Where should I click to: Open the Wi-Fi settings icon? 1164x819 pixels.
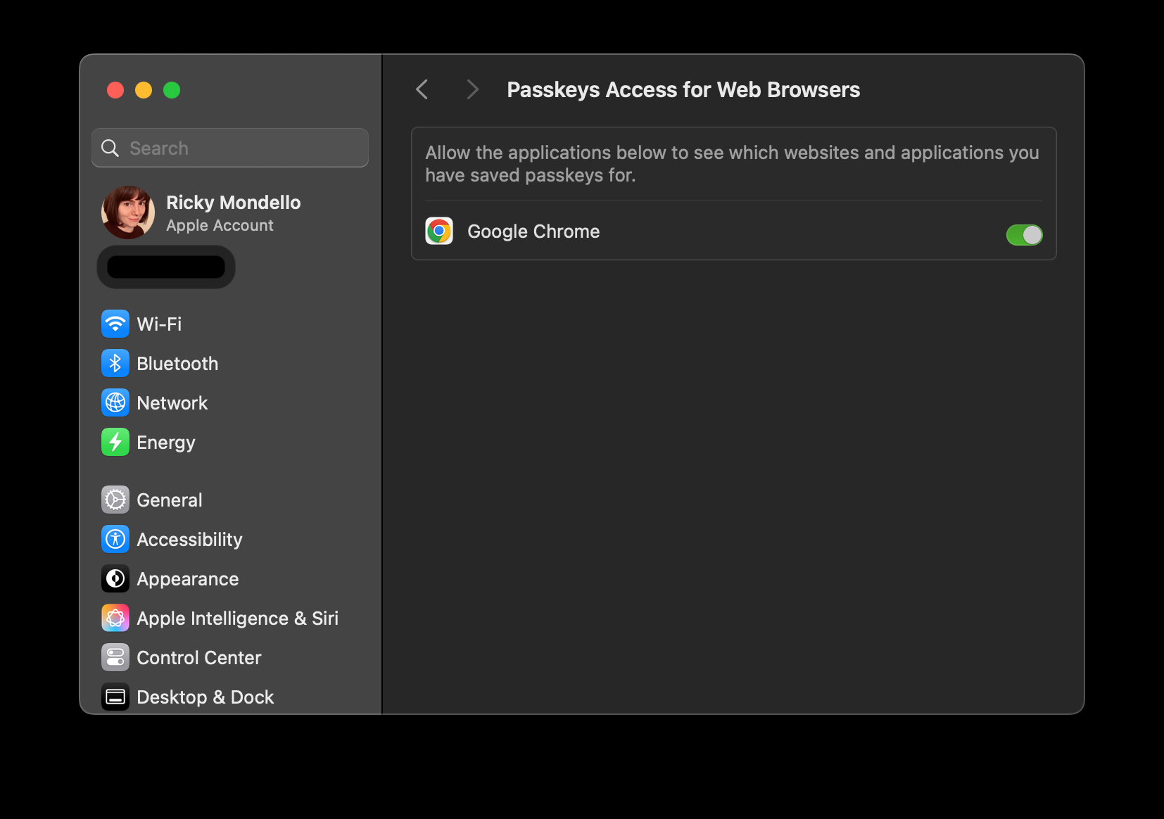click(x=115, y=324)
